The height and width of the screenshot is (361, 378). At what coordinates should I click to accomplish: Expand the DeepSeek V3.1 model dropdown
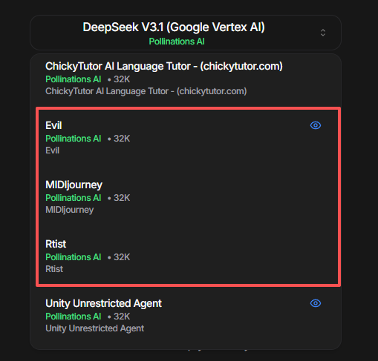(x=186, y=33)
